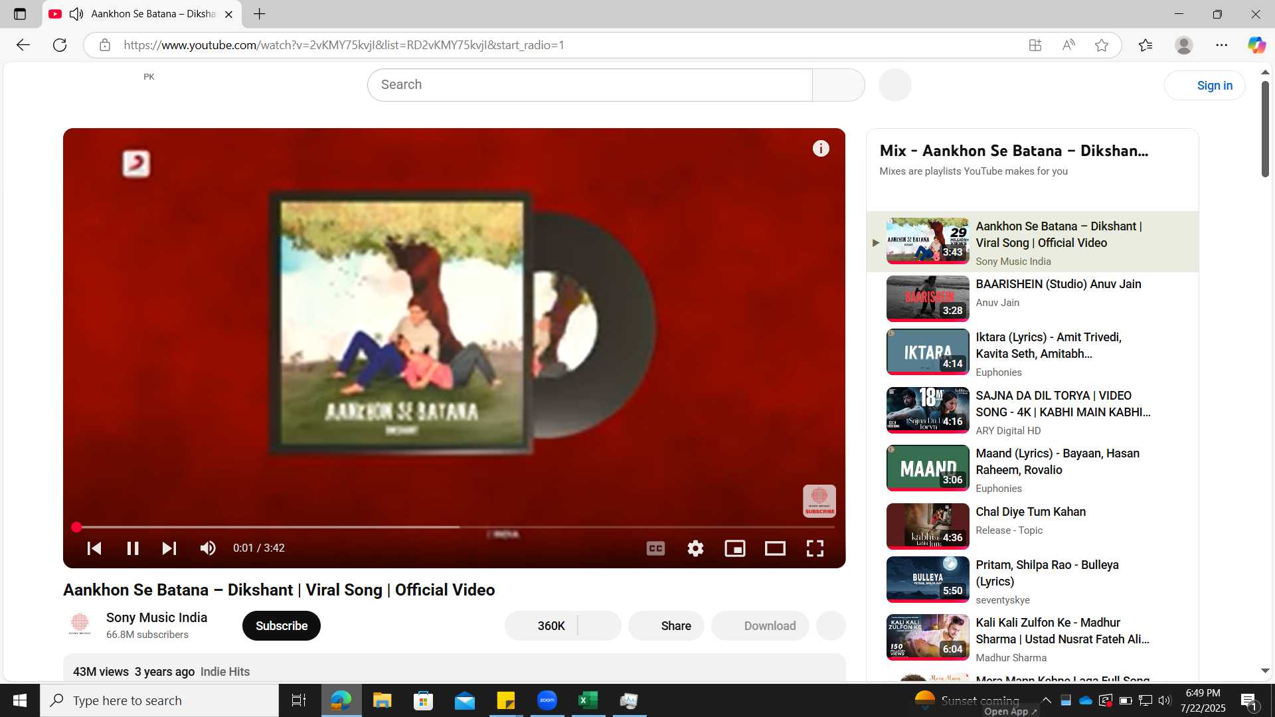Open Excel from the taskbar

pyautogui.click(x=588, y=700)
